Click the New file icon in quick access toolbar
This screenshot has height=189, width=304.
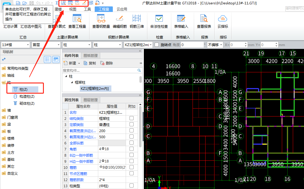coord(18,3)
